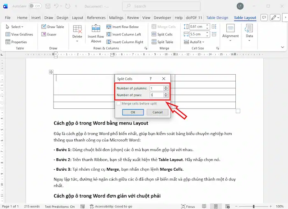The image size is (288, 209).
Task: Click the Split Cells dialog help icon
Action: tap(151, 79)
